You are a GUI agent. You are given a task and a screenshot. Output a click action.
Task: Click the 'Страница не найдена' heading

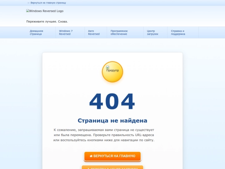tap(112, 121)
